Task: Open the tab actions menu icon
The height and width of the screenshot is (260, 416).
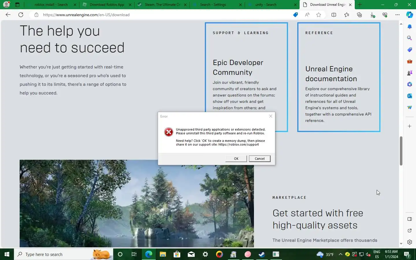Action: coord(17,5)
